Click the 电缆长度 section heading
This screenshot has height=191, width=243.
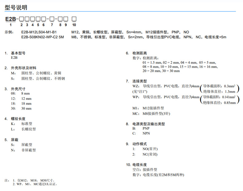(139, 165)
